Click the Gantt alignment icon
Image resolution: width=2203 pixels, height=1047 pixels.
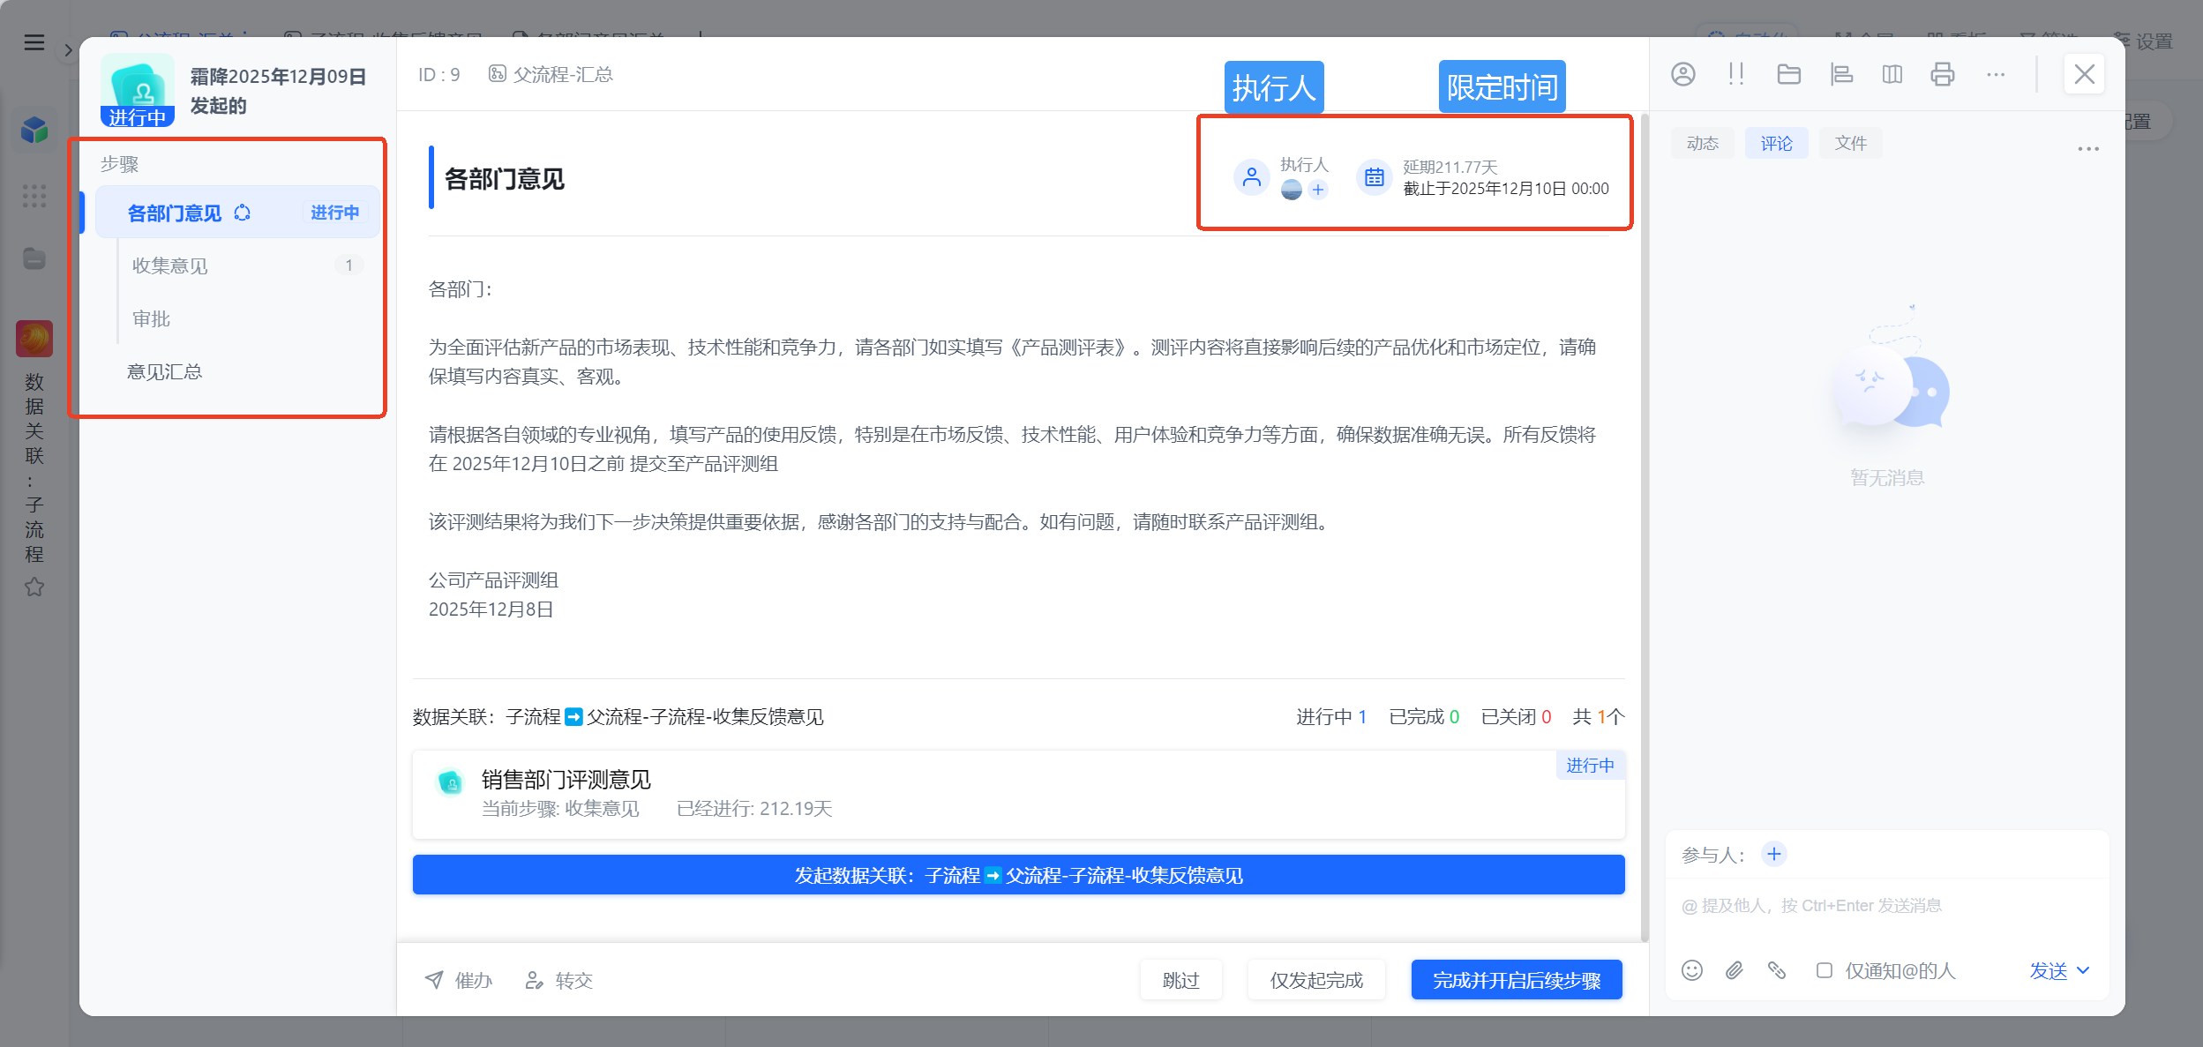(x=1841, y=74)
